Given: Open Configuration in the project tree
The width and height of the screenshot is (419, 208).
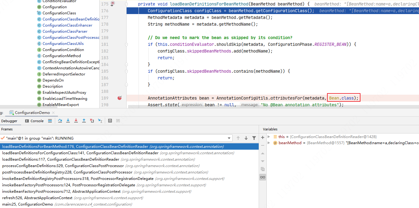Looking at the screenshot, I should click(x=55, y=7).
